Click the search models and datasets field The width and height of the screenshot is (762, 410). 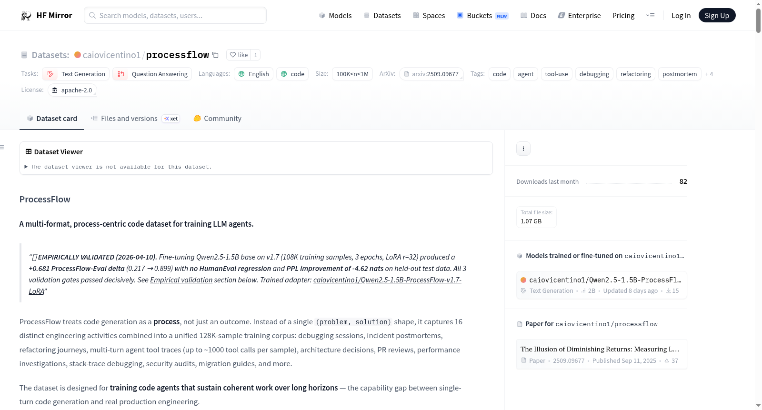[175, 15]
